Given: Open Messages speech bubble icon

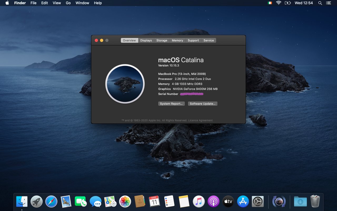Looking at the screenshot, I should click(x=96, y=202).
